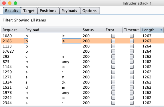Viewport: 164px width, 107px height.
Task: Select request number 1123
Action: [7, 46]
